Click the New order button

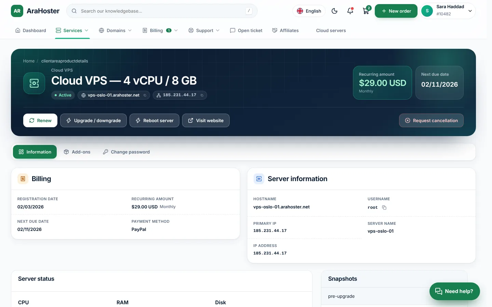coord(396,11)
